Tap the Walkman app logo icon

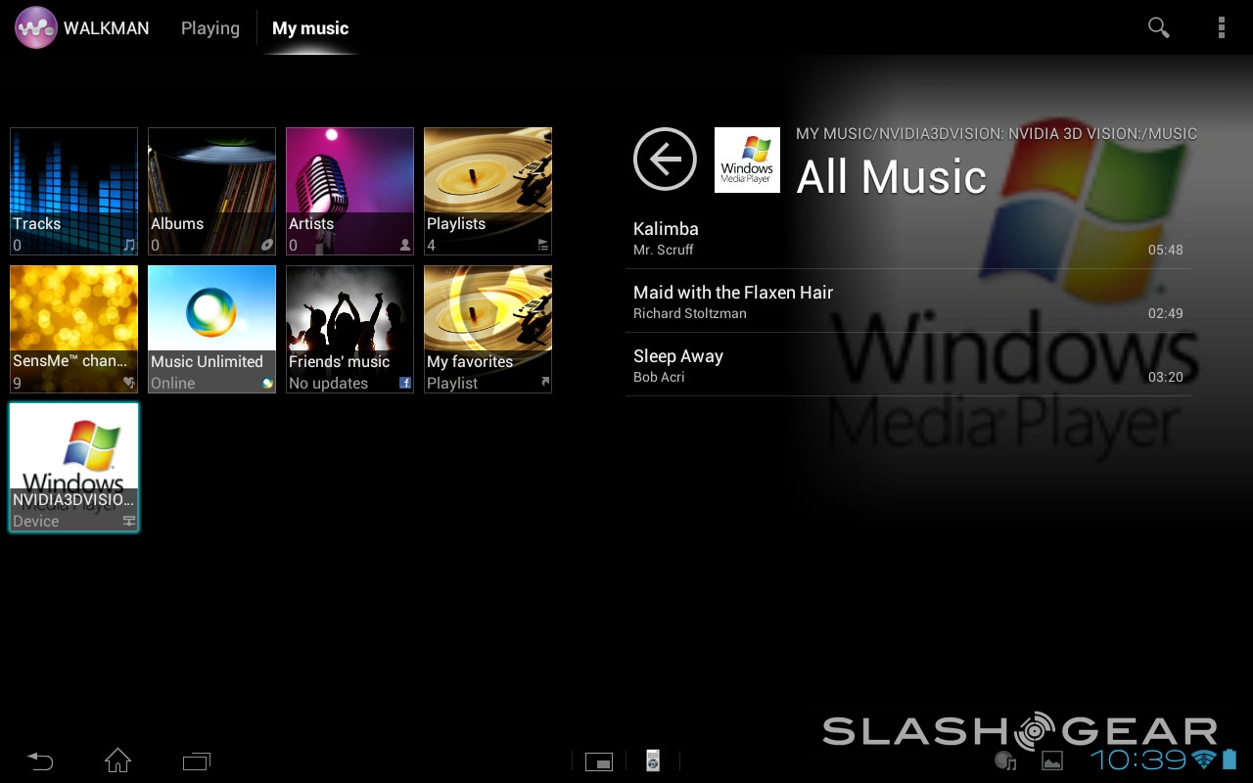35,28
